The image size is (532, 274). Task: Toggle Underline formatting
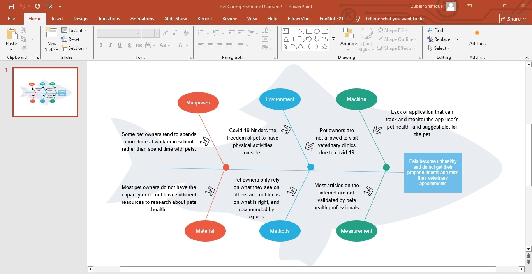coord(120,46)
